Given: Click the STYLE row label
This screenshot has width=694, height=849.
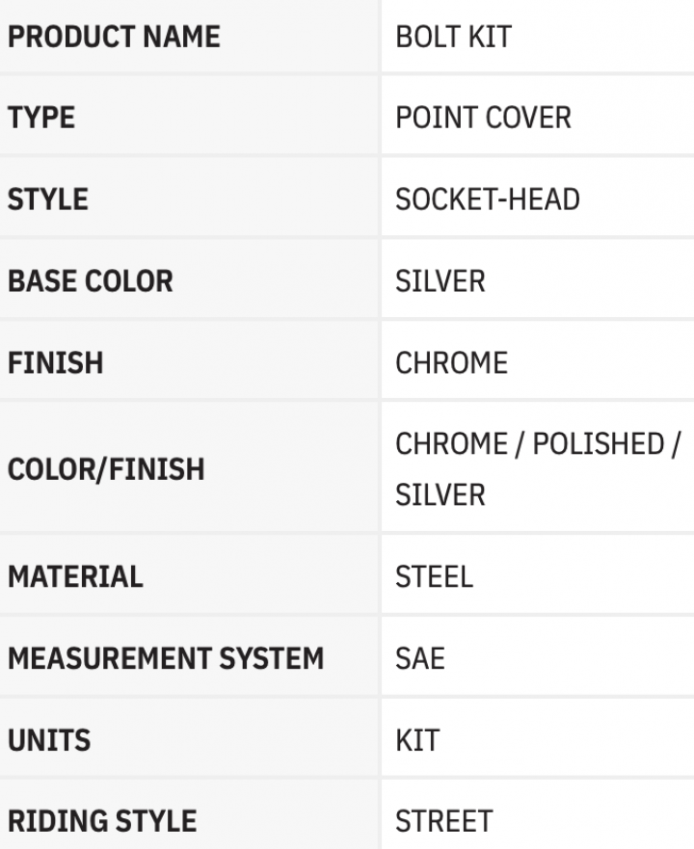Looking at the screenshot, I should (x=48, y=199).
